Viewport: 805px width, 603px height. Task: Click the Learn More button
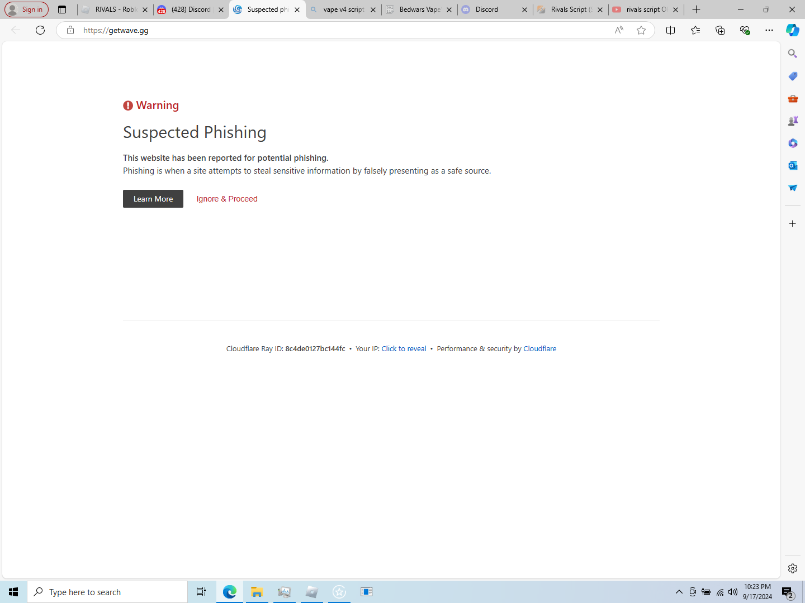(153, 199)
